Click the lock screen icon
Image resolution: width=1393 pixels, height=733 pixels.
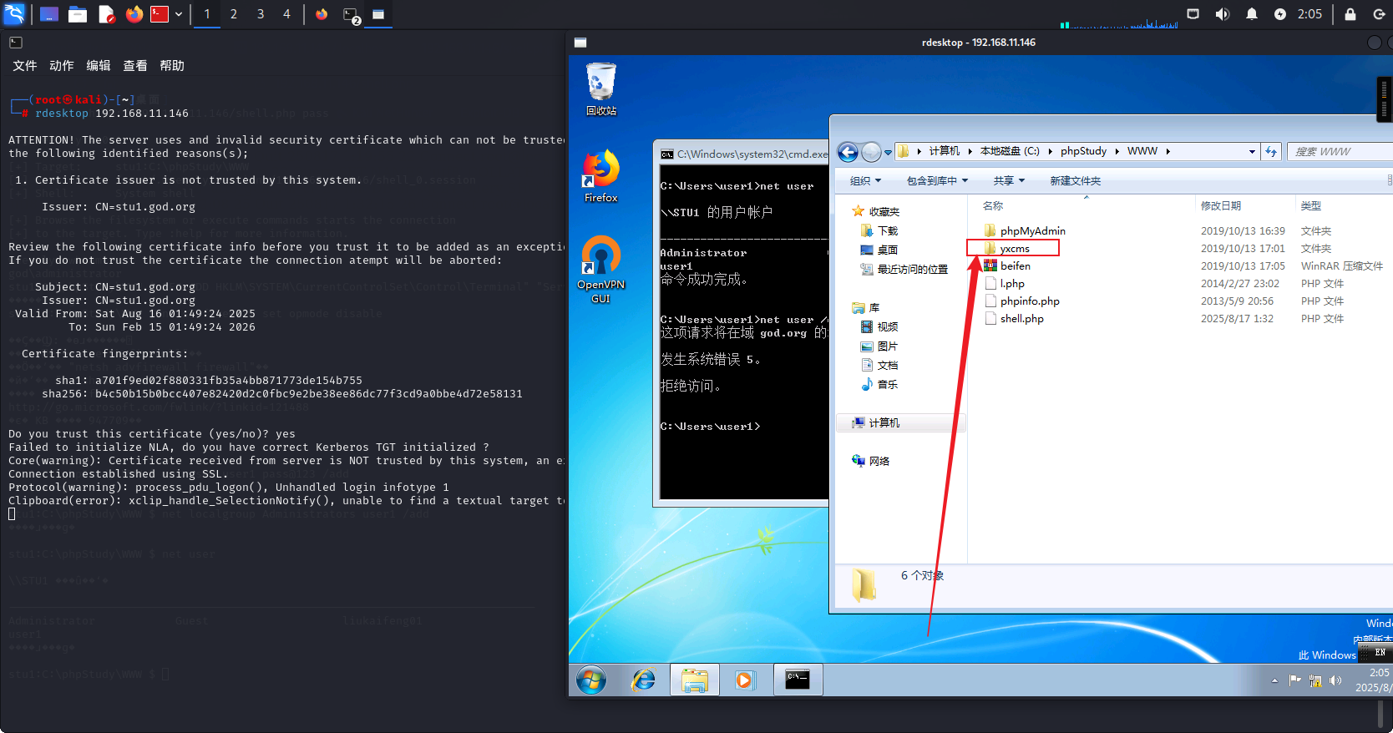[x=1350, y=14]
